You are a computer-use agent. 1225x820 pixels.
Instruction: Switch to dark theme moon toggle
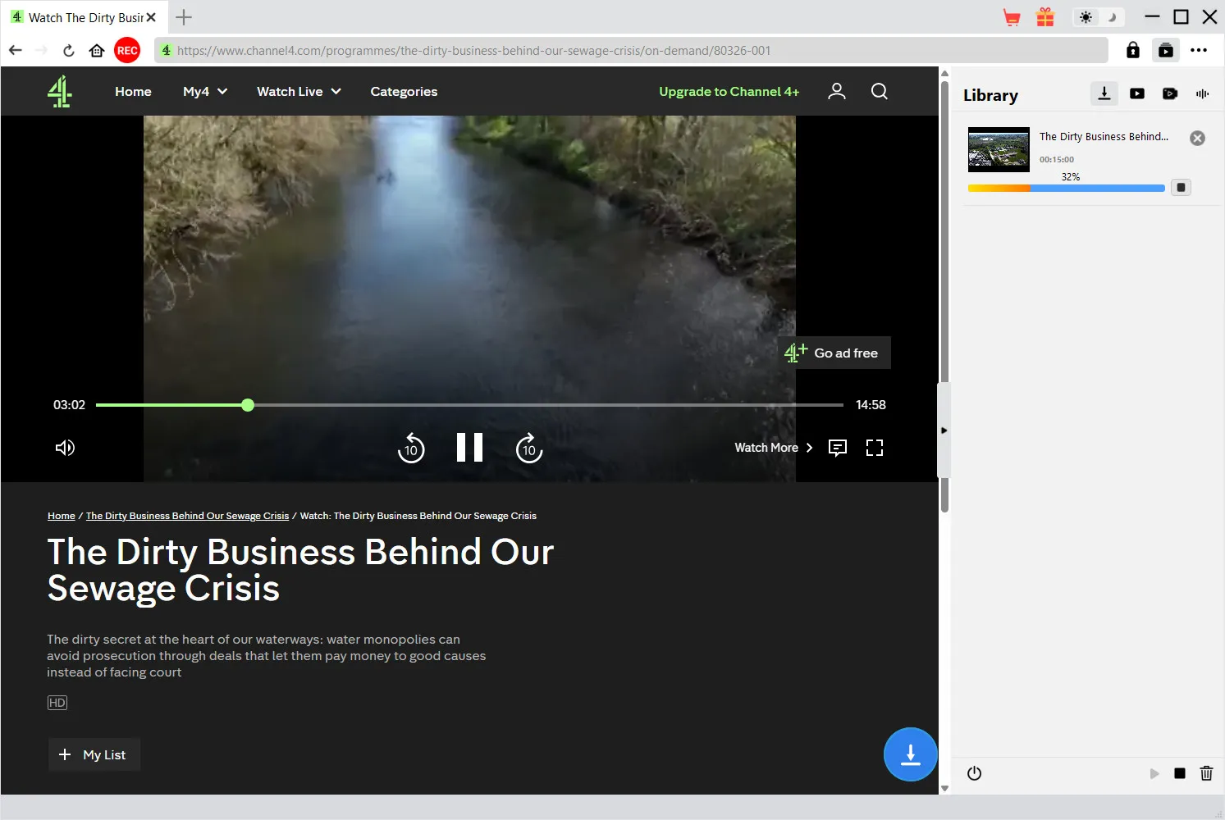tap(1112, 17)
